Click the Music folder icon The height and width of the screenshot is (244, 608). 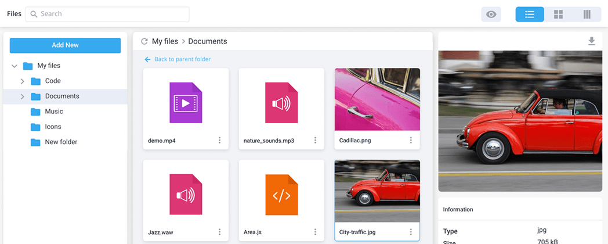click(x=35, y=112)
